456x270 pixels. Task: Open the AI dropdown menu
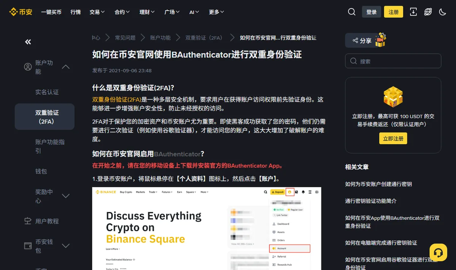[x=194, y=12]
